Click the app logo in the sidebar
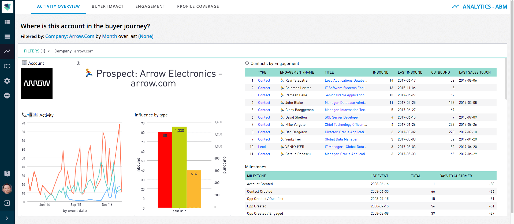The image size is (514, 224). 7,7
